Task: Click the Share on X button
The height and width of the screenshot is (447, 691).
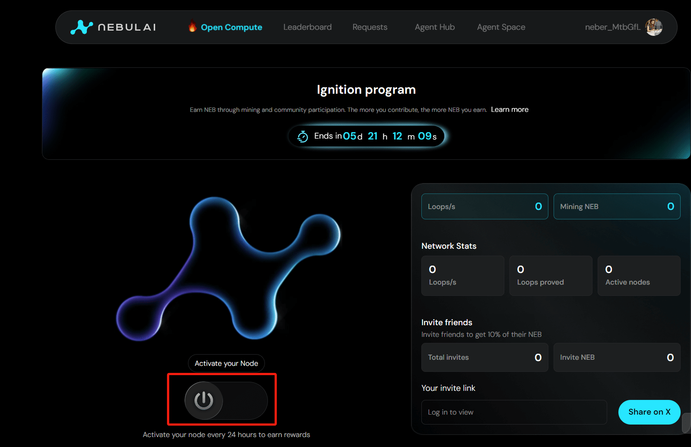Action: point(649,412)
